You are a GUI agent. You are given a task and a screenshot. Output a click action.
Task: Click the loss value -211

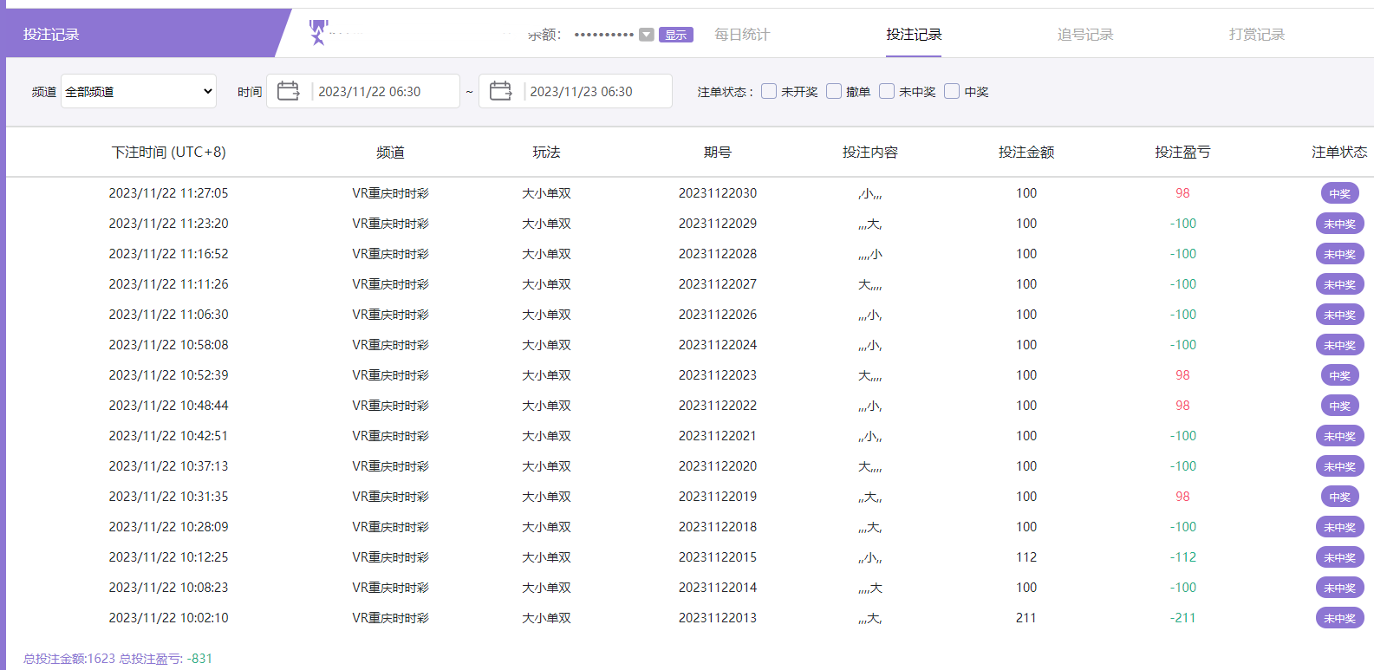[1182, 618]
